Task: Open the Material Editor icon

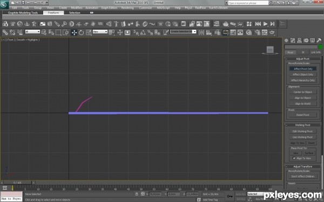Action: [249, 32]
